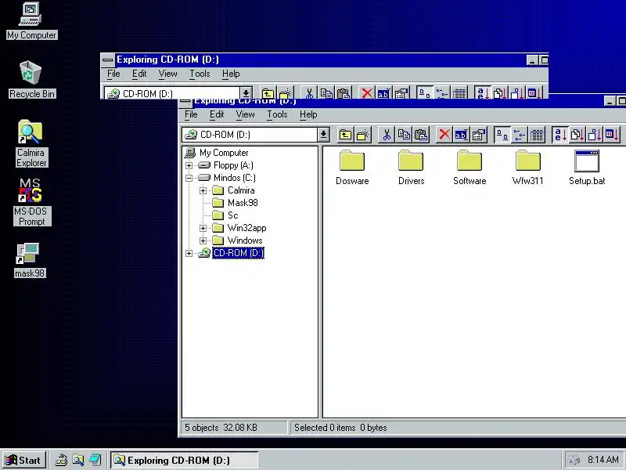Open the File menu in back window
The height and width of the screenshot is (470, 626).
[x=113, y=74]
